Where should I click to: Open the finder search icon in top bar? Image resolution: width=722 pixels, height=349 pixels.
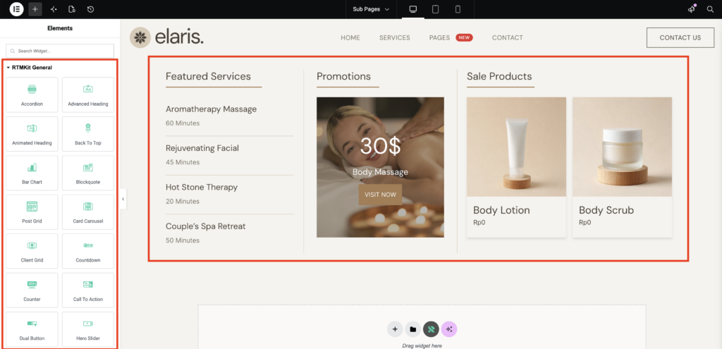pyautogui.click(x=710, y=9)
